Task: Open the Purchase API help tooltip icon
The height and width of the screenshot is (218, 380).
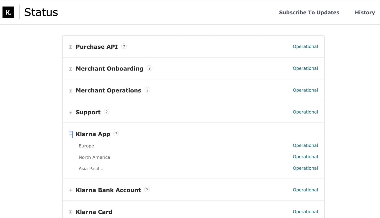Action: click(x=124, y=46)
